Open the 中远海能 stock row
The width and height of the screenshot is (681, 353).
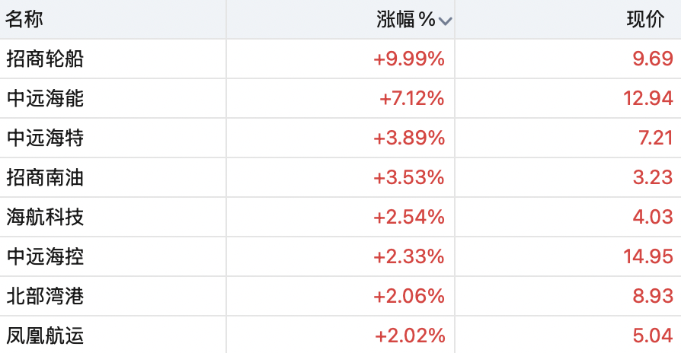tap(45, 99)
